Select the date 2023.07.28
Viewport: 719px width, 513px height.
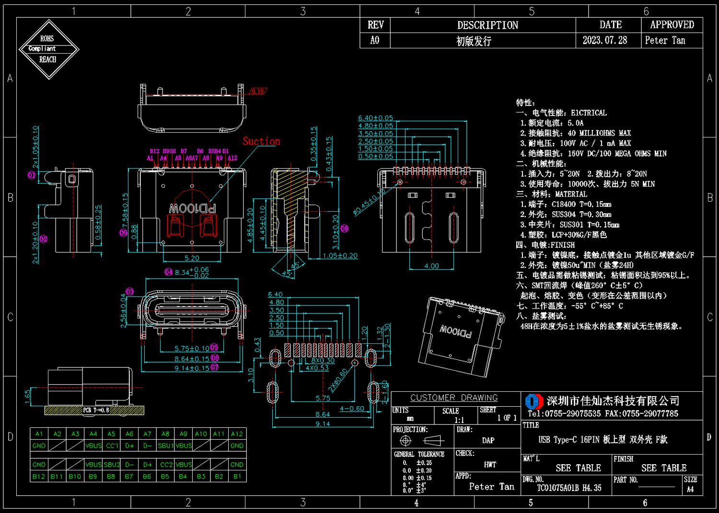coord(605,40)
